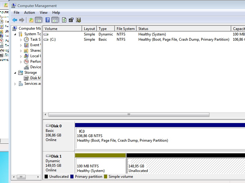
Task: Click the blue Primary partition legend swatch
Action: [x=72, y=177]
